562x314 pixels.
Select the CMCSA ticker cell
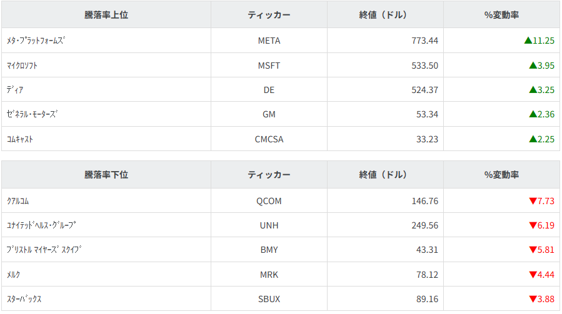point(269,139)
